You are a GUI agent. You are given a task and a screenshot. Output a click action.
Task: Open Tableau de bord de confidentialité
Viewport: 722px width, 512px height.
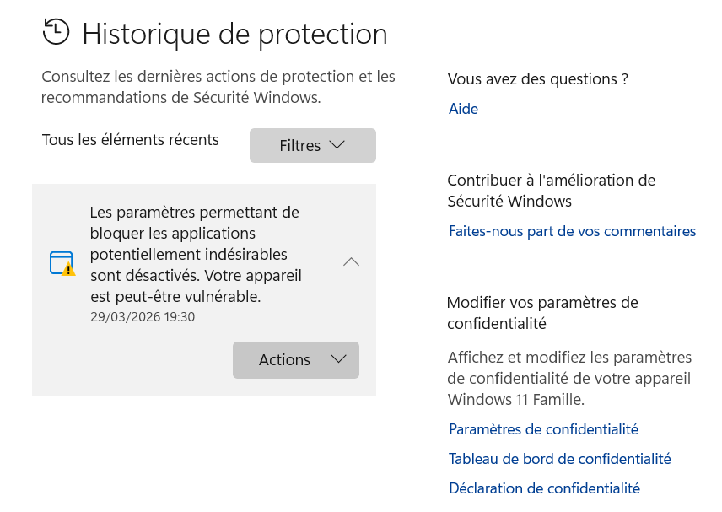(x=559, y=459)
